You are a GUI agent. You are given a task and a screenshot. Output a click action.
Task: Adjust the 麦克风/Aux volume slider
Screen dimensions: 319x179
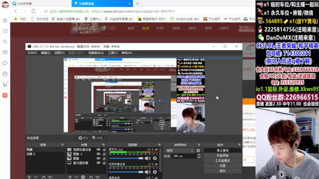tap(126, 158)
